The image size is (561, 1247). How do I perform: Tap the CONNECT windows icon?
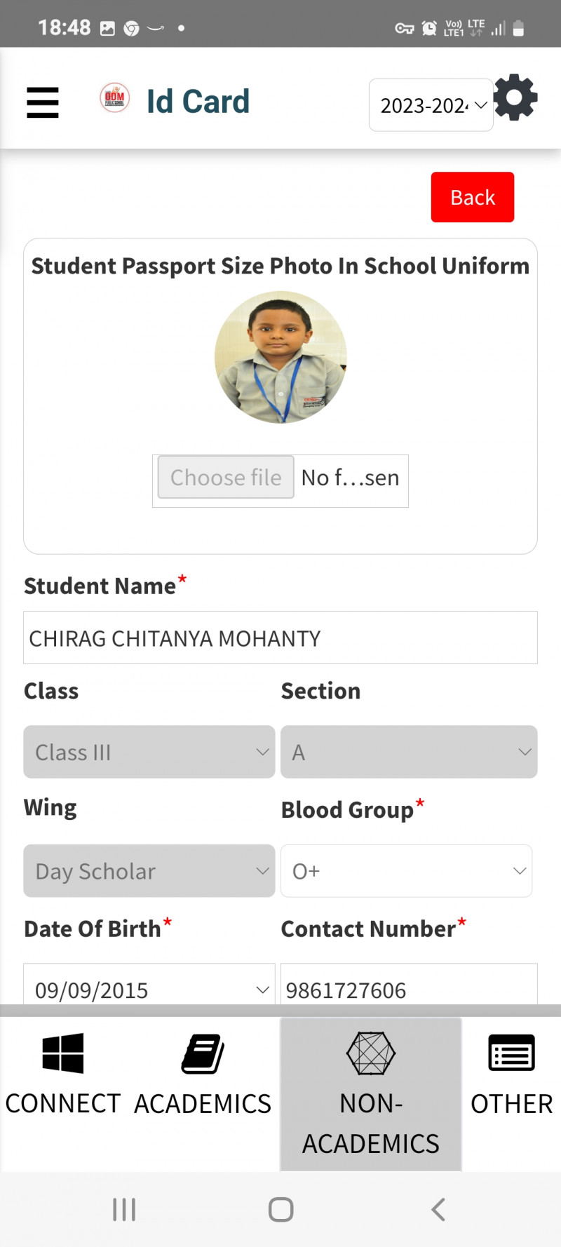click(x=63, y=1053)
